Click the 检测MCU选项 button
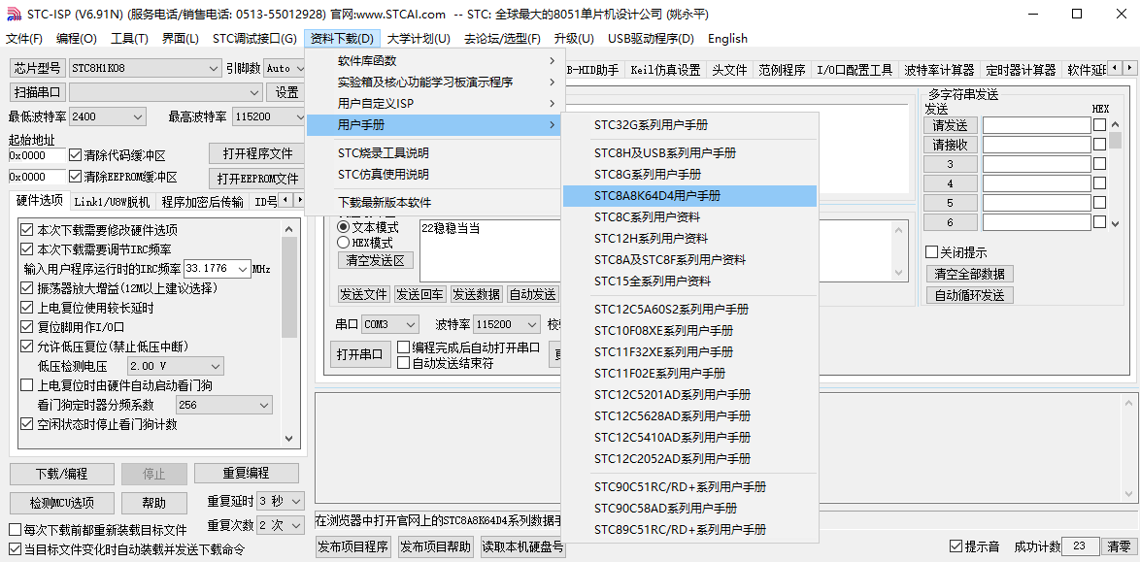This screenshot has width=1140, height=562. [x=62, y=503]
